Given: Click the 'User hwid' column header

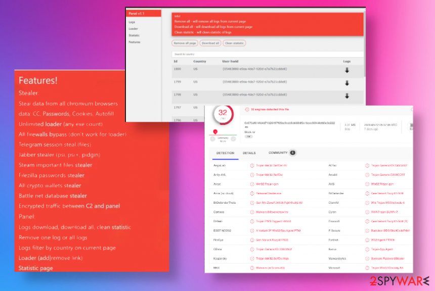Looking at the screenshot, I should click(230, 61).
